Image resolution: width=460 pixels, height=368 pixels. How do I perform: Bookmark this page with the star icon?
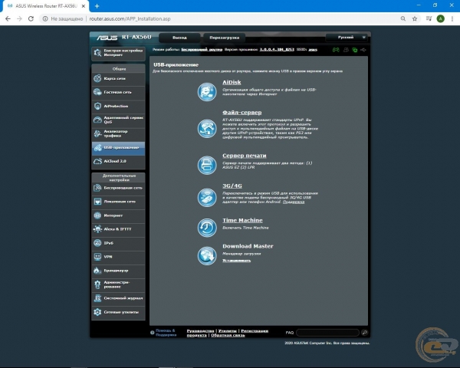click(x=415, y=18)
